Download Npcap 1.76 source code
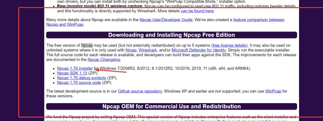This screenshot has width=323, height=121. click(79, 83)
